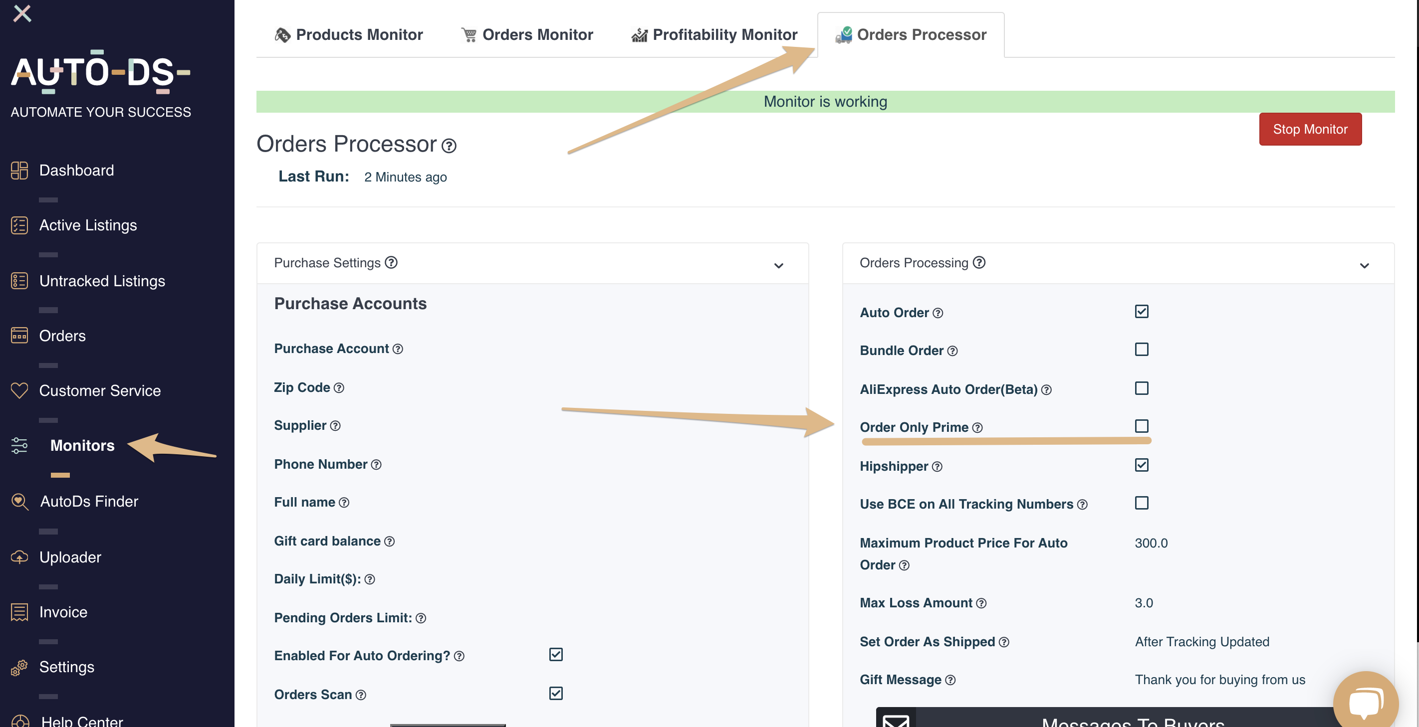Open the AutoDs Finder page
The width and height of the screenshot is (1419, 727).
click(89, 501)
